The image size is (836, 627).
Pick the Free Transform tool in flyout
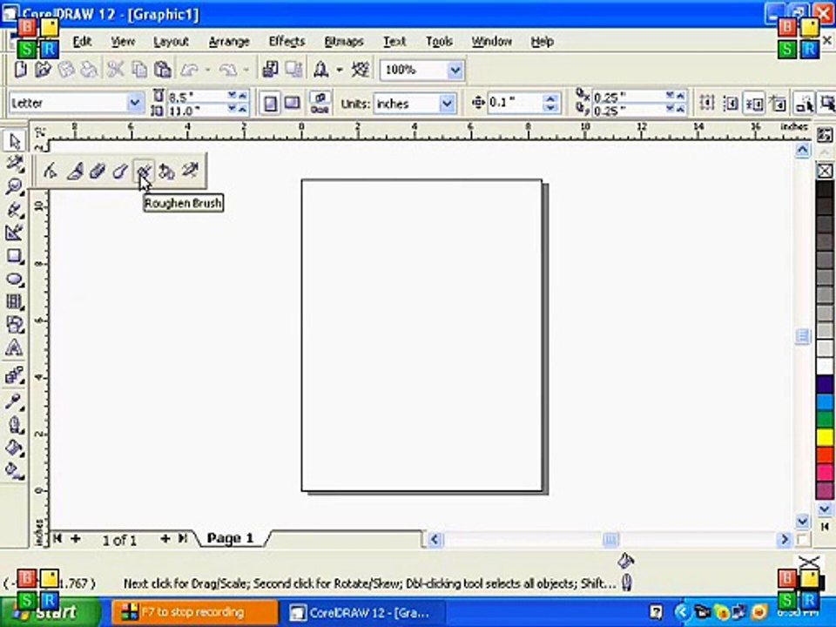click(x=166, y=171)
